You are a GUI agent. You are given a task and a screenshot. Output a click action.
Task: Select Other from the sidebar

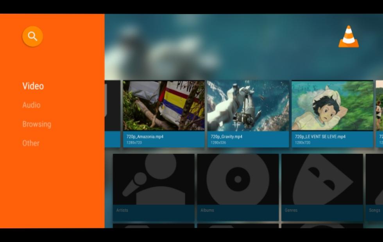tap(31, 143)
